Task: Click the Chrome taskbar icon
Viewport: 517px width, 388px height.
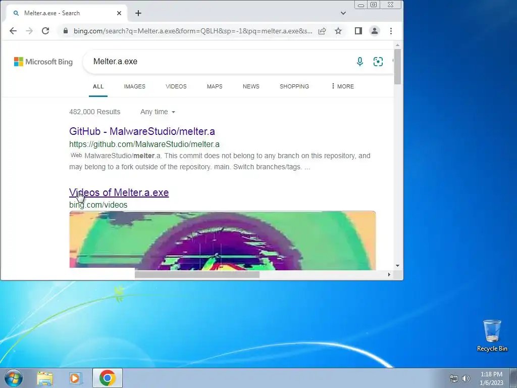Action: coord(108,378)
